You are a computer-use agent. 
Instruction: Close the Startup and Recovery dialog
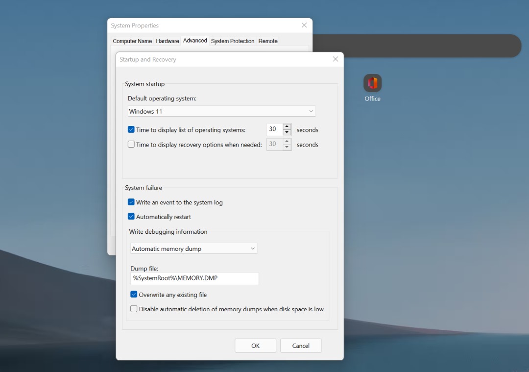(336, 59)
